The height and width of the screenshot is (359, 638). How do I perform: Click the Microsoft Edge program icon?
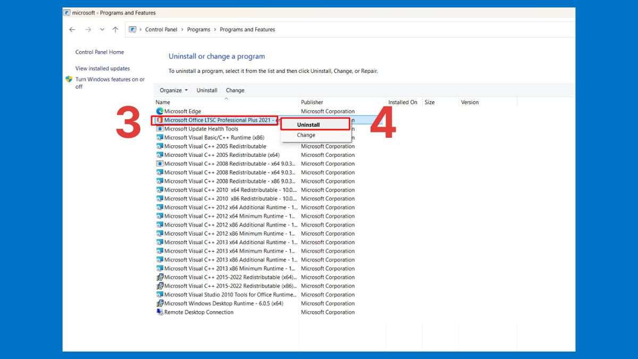tap(159, 111)
